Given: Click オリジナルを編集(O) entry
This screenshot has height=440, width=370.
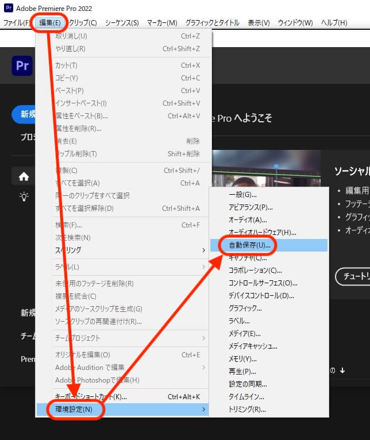Looking at the screenshot, I should [x=123, y=354].
